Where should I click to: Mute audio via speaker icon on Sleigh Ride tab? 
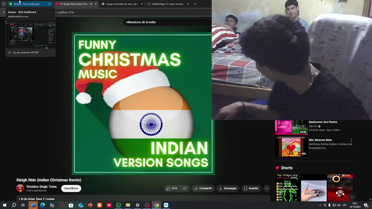pos(91,4)
